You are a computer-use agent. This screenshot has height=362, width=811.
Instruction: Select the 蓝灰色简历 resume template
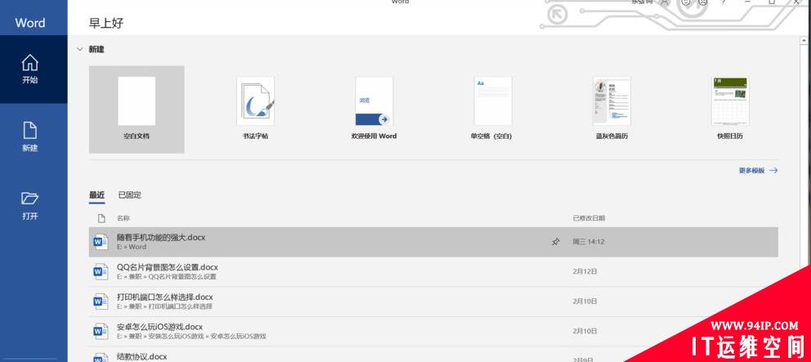click(612, 109)
